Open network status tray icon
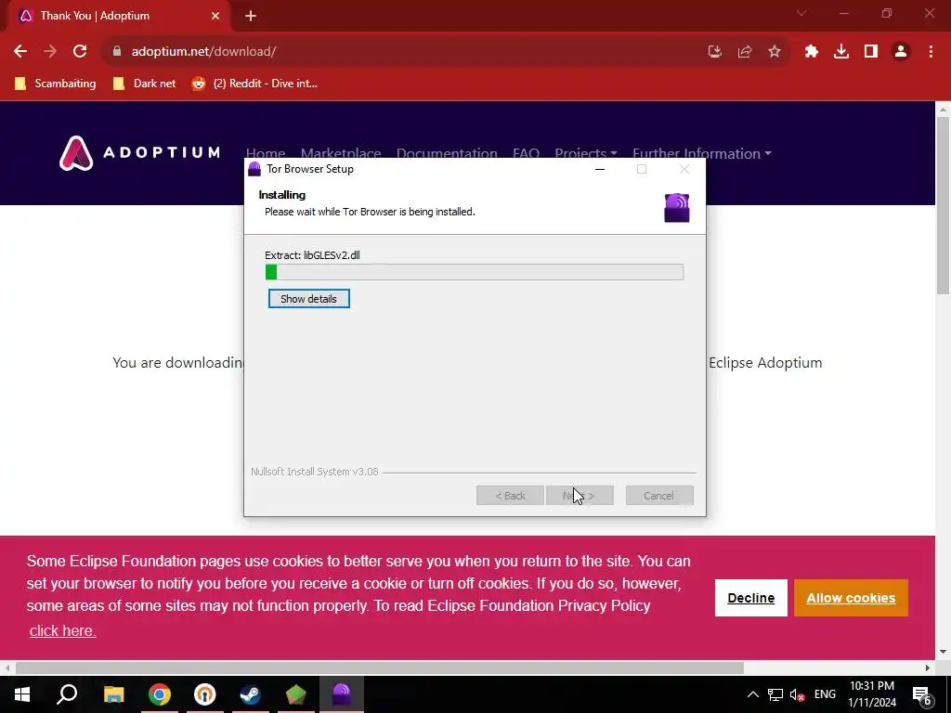This screenshot has width=951, height=713. coord(775,694)
